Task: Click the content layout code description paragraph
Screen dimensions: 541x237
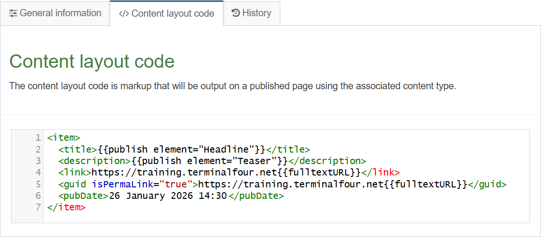Action: 233,86
